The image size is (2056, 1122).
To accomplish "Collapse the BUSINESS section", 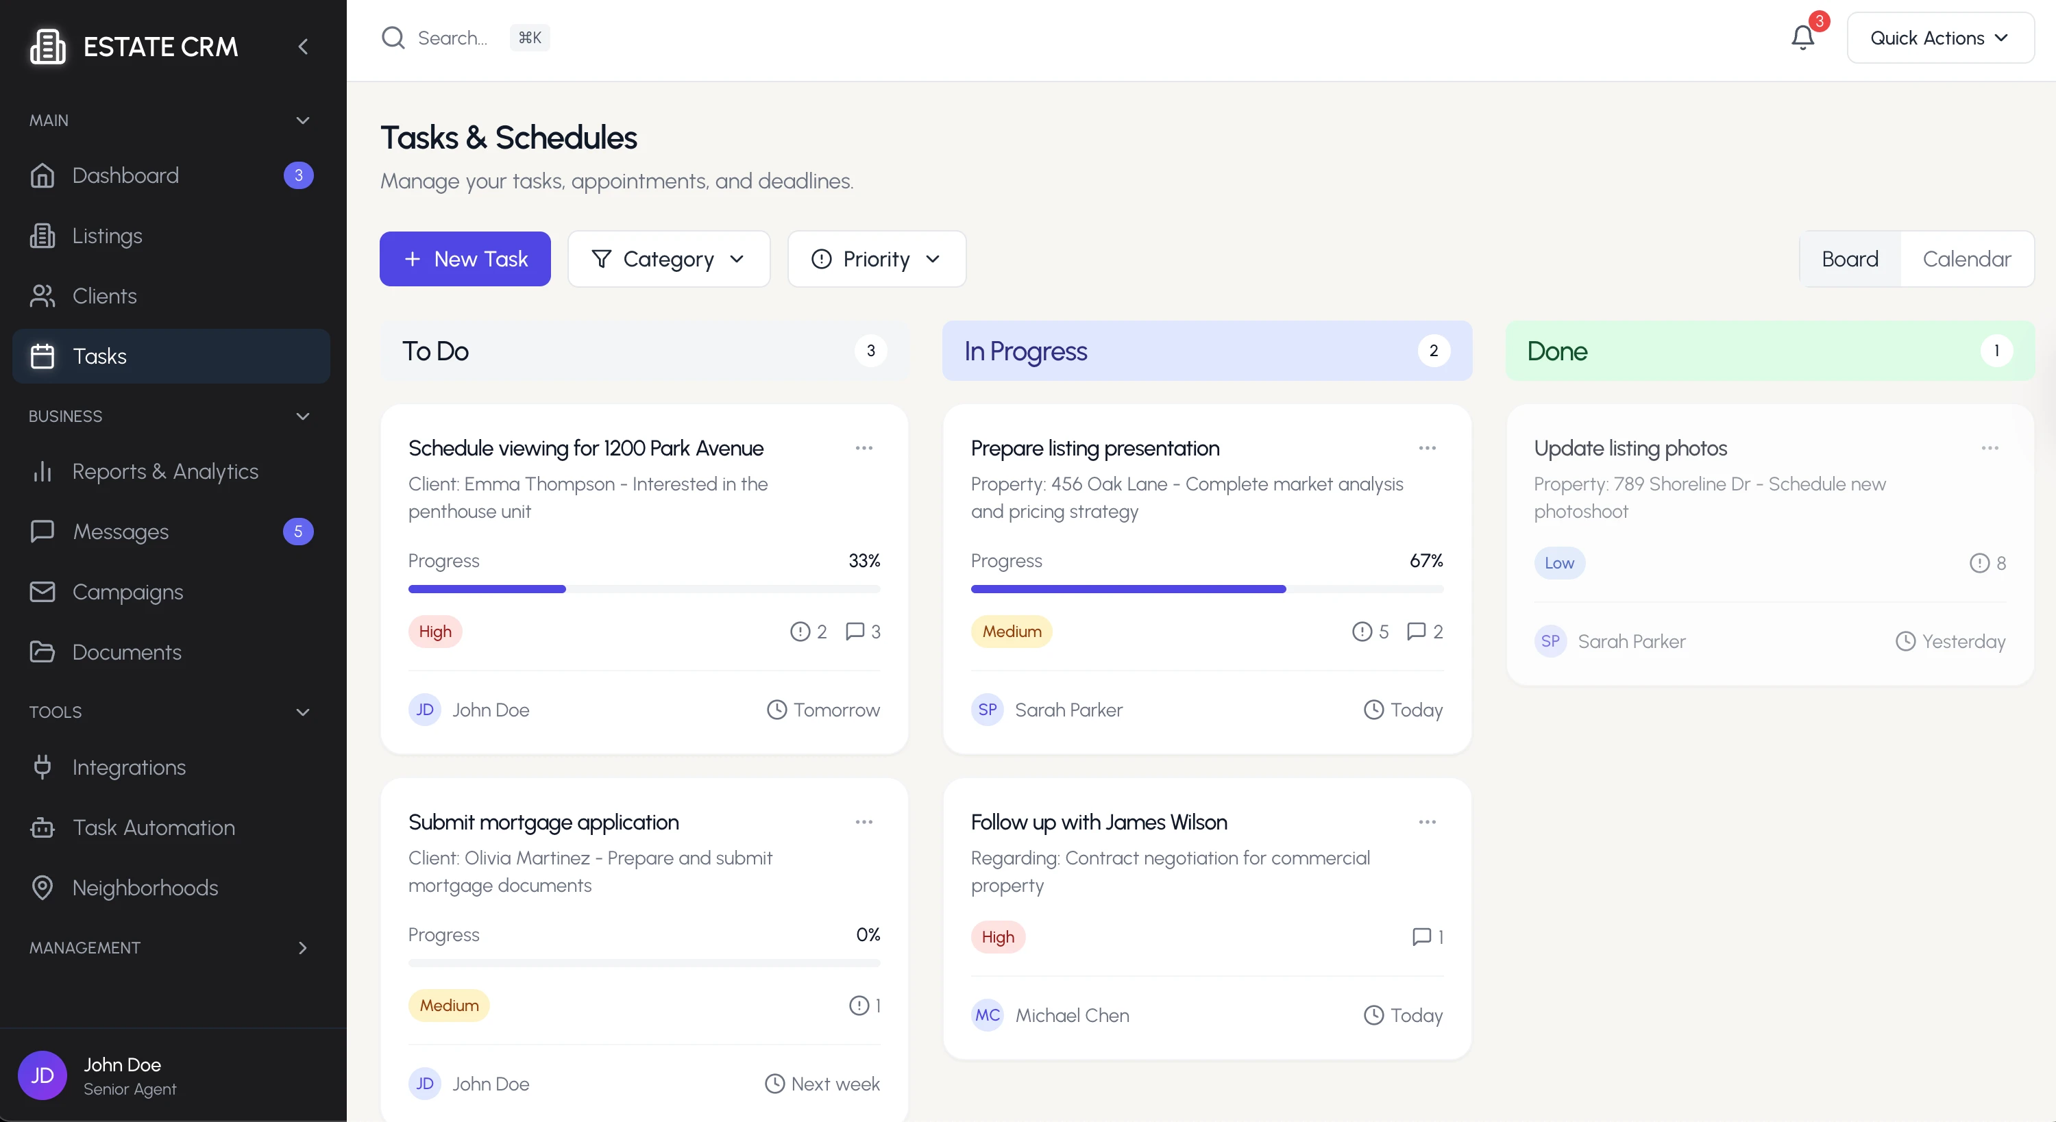I will (302, 416).
